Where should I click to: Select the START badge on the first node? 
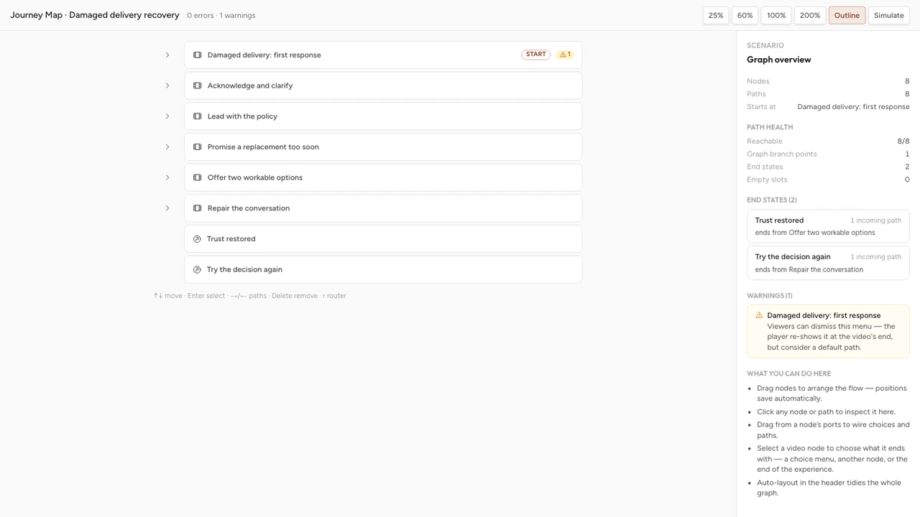click(535, 55)
